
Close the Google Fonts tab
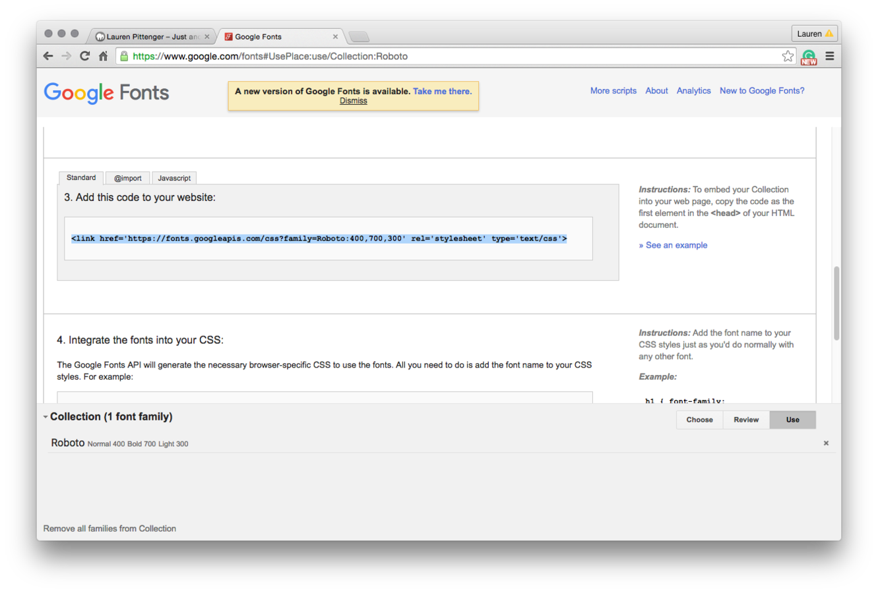(x=335, y=37)
